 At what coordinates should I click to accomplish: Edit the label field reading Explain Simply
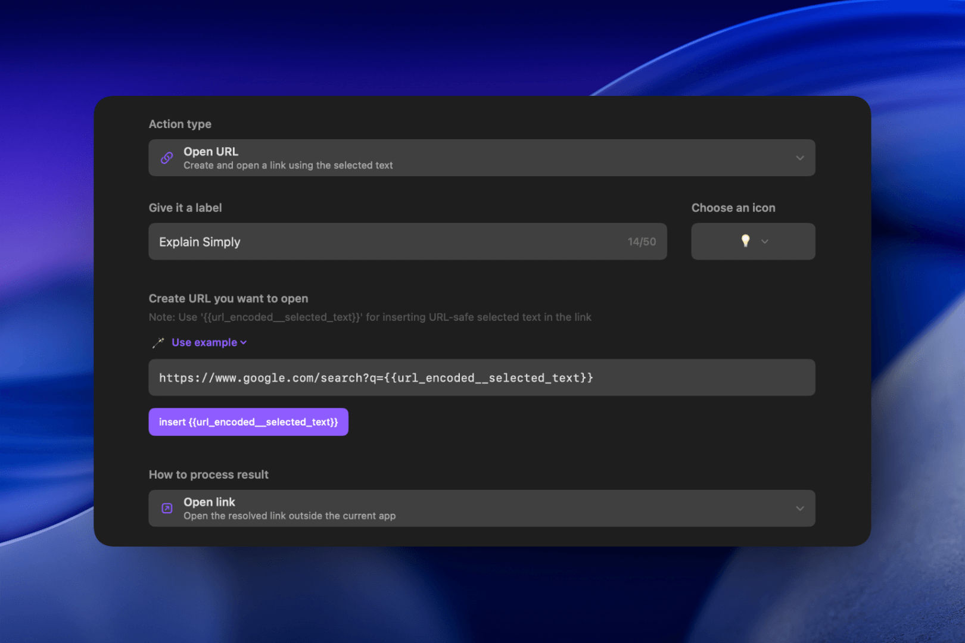[407, 242]
